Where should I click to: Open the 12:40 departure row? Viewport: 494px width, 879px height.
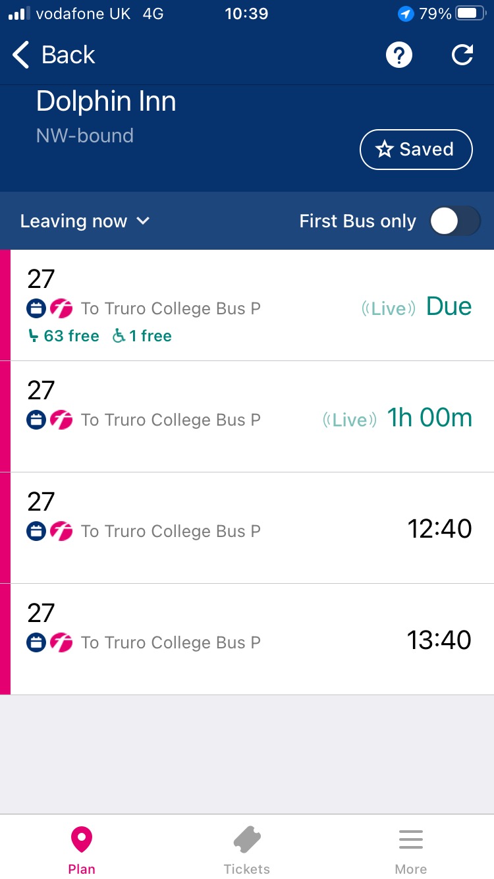pyautogui.click(x=247, y=527)
